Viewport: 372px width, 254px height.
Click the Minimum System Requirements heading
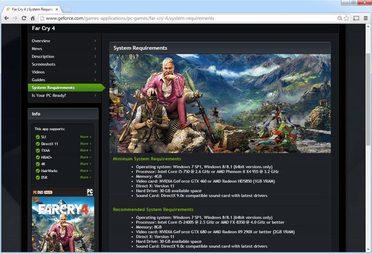147,159
